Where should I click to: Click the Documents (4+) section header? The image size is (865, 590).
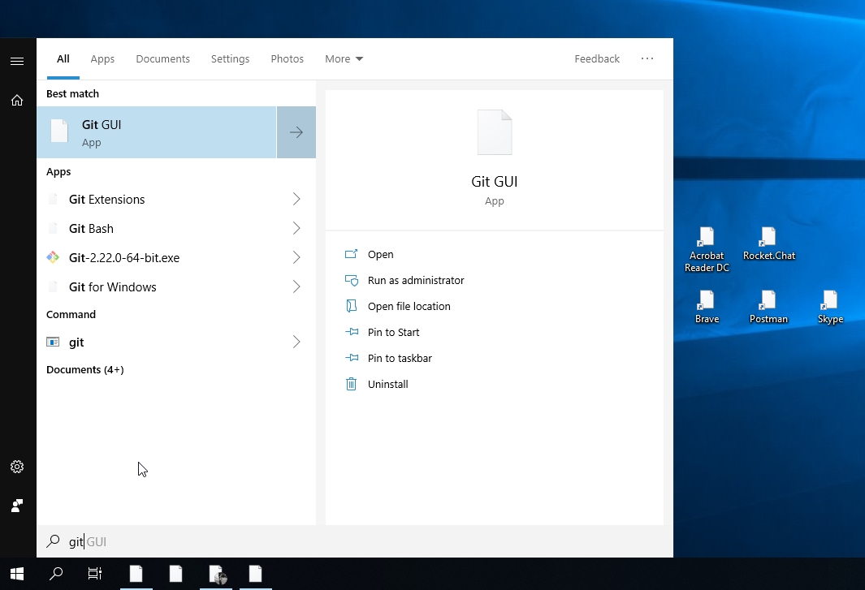click(x=85, y=369)
